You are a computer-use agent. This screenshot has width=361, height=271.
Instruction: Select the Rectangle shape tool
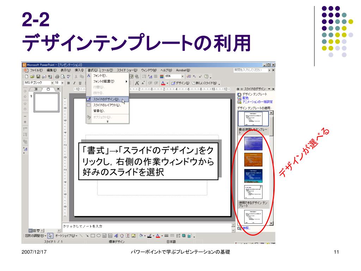(93, 236)
